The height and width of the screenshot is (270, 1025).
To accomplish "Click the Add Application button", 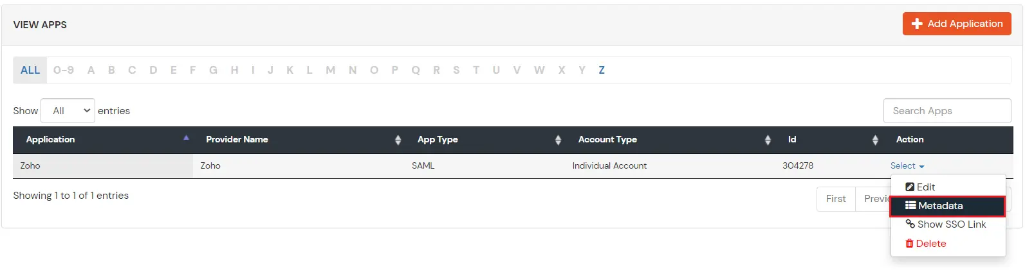I will (957, 24).
